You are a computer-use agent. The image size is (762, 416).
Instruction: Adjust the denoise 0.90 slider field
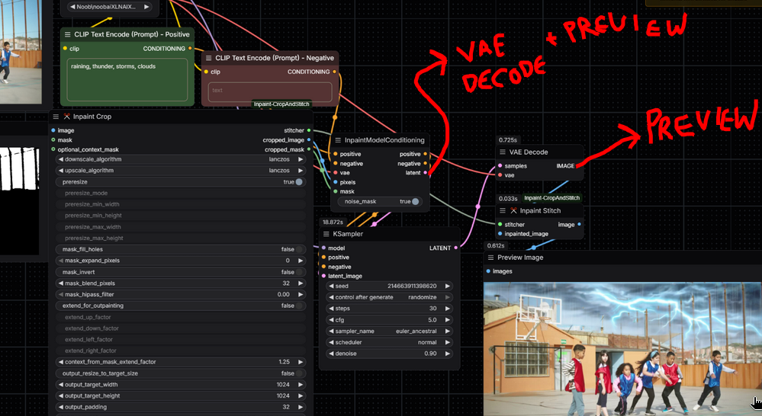pos(389,354)
